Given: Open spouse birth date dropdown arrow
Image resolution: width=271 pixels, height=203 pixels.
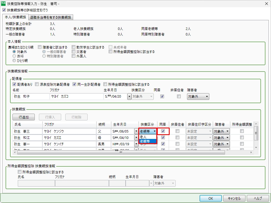Looking at the screenshot, I should (129, 97).
